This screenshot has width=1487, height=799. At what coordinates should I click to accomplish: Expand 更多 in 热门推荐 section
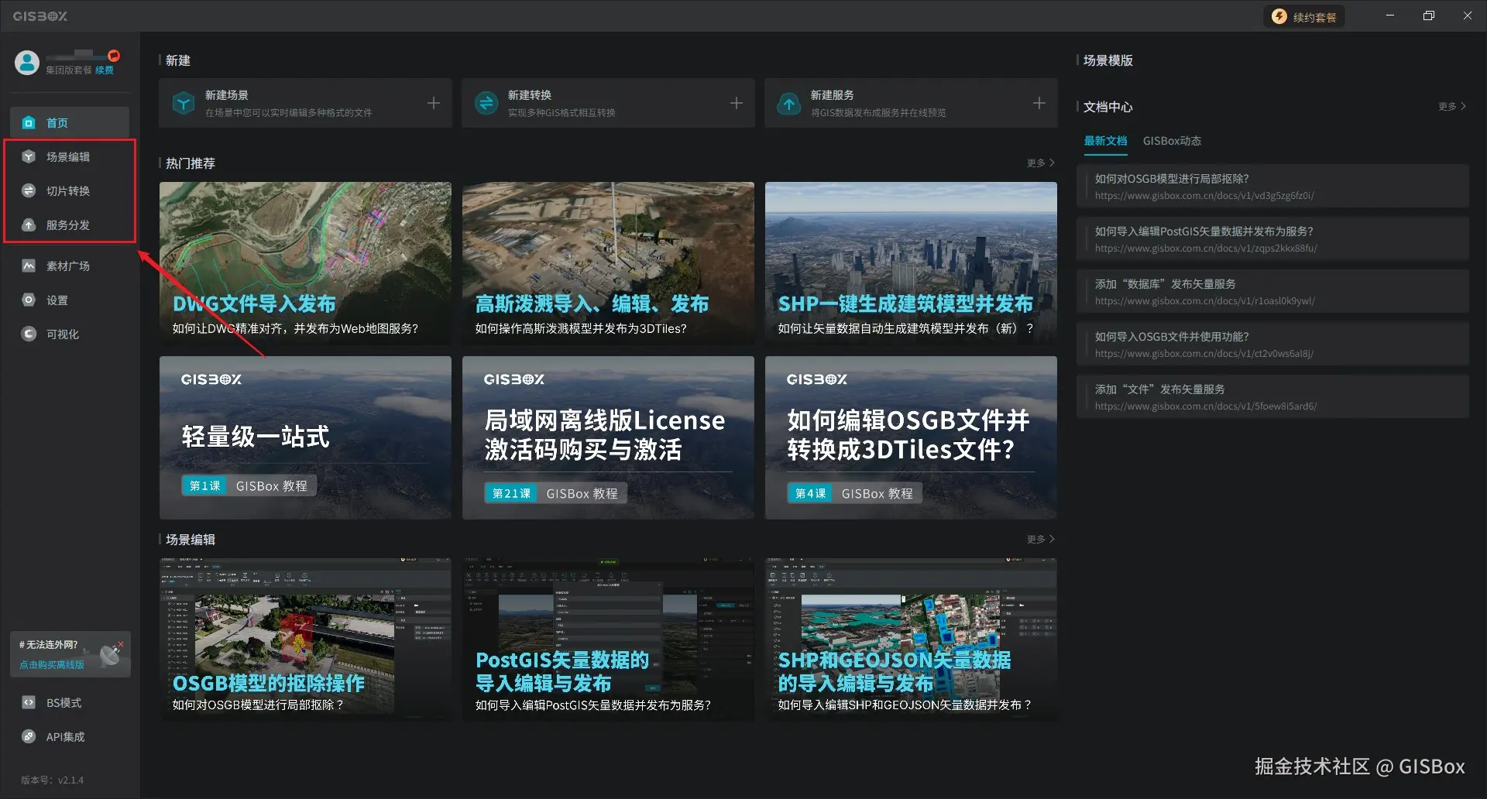pos(1040,163)
